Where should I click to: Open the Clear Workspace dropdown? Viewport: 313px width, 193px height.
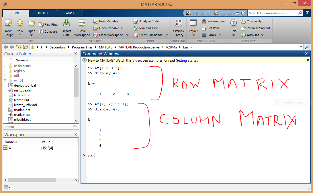pyautogui.click(x=127, y=35)
